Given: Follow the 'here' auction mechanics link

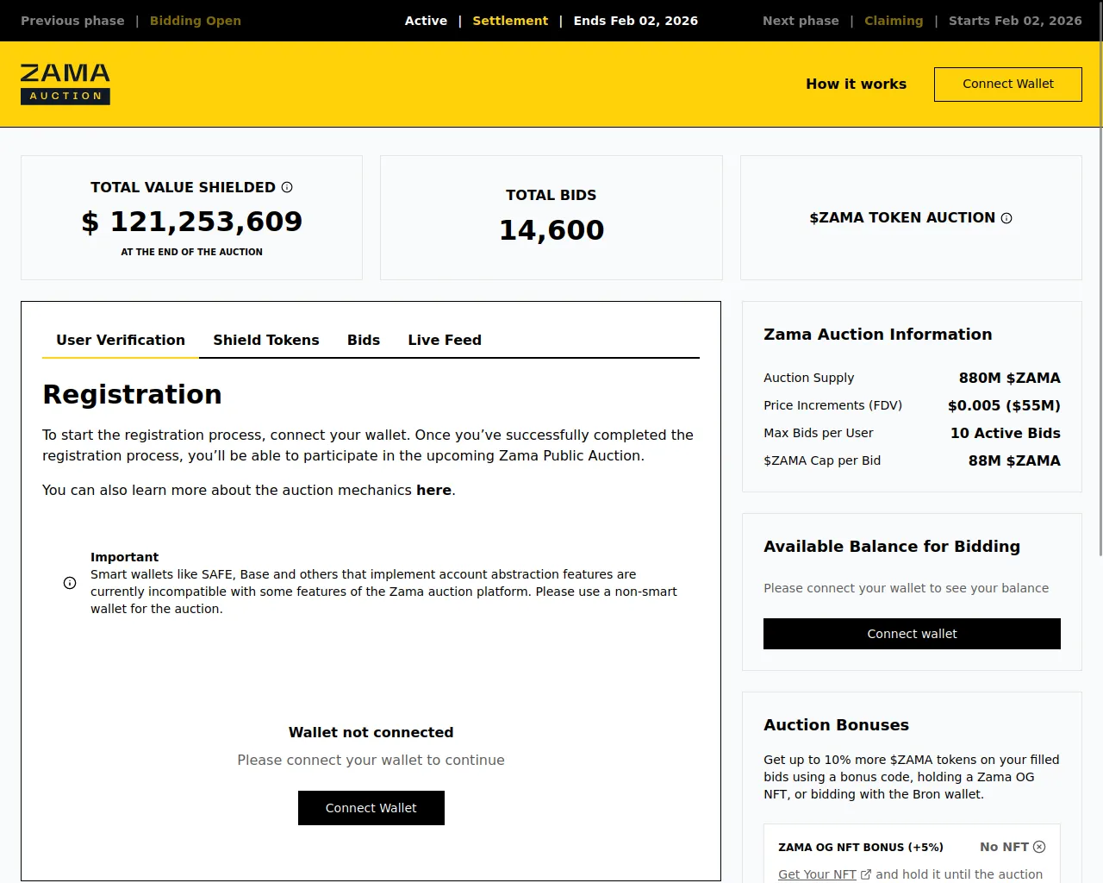Looking at the screenshot, I should coord(433,490).
